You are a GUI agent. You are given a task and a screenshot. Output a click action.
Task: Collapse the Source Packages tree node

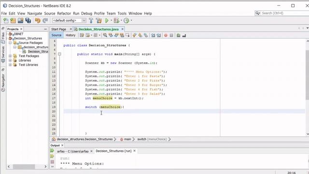10,43
